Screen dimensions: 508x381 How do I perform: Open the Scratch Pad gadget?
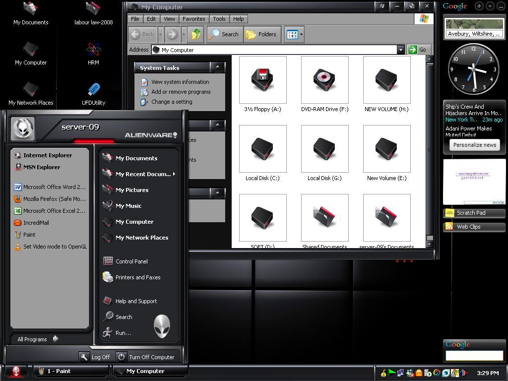[474, 213]
